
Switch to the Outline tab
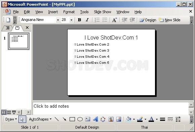[7, 28]
